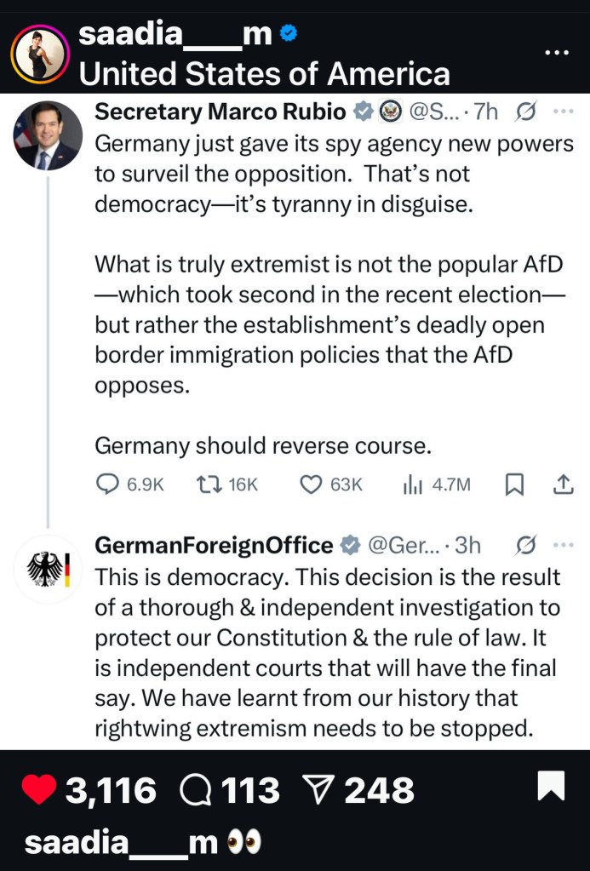Tap tweet bookmark icon on Rubio's post
The height and width of the screenshot is (871, 590).
pyautogui.click(x=514, y=484)
